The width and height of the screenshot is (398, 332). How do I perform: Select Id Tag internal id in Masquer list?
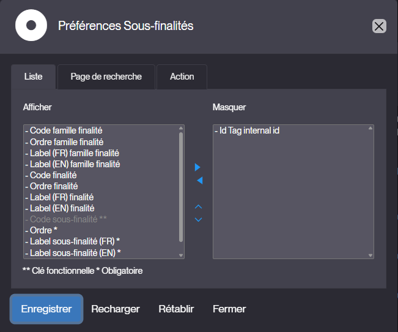point(290,130)
